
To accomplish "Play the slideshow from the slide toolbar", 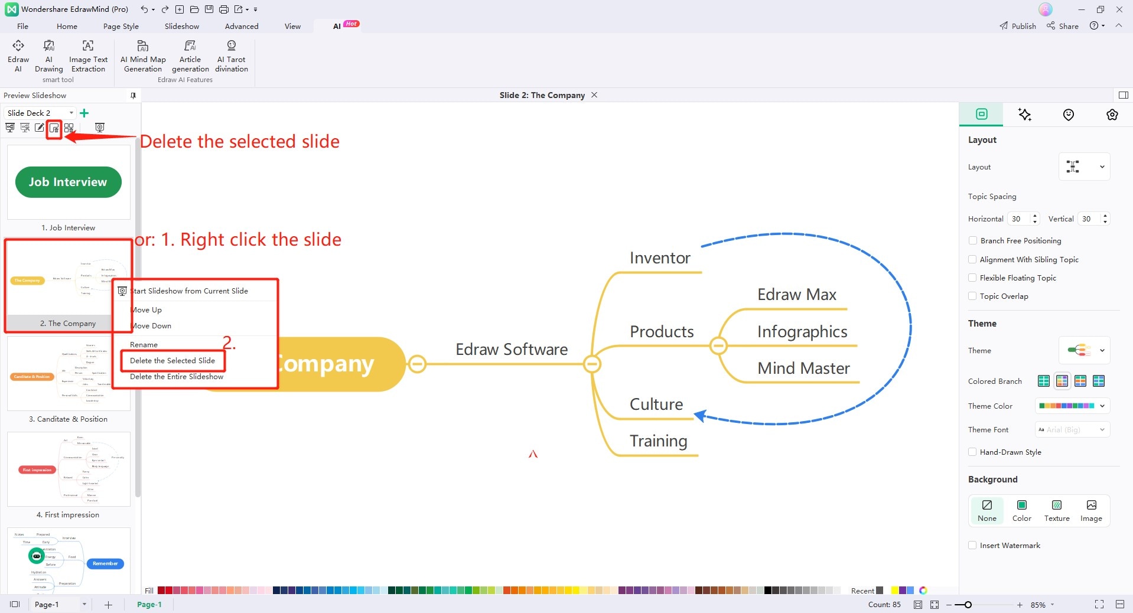I will click(100, 128).
